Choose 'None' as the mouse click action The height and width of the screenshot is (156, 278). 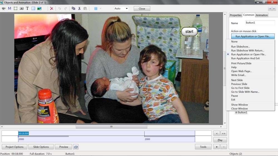234,42
